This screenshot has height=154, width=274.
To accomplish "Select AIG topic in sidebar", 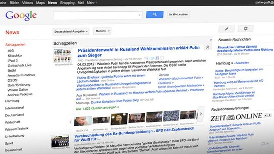I will point(11,51).
